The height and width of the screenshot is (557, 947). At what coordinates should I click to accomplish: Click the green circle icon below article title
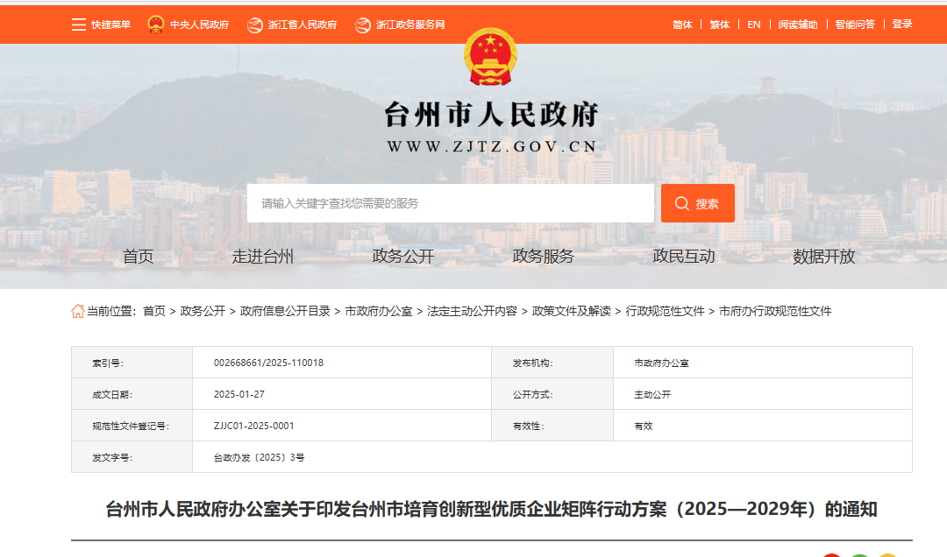859,554
